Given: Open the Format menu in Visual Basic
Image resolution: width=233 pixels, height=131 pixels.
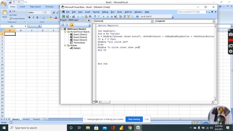Looking at the screenshot, I should (96, 12).
